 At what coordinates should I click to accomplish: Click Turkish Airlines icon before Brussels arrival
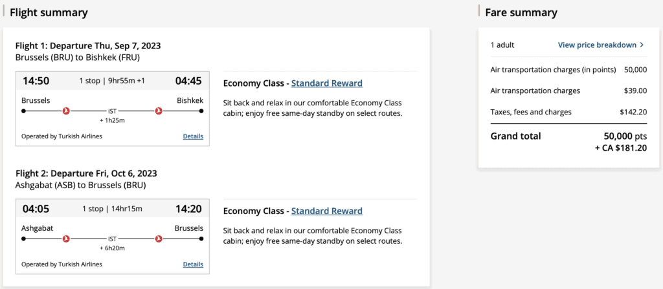click(x=159, y=239)
